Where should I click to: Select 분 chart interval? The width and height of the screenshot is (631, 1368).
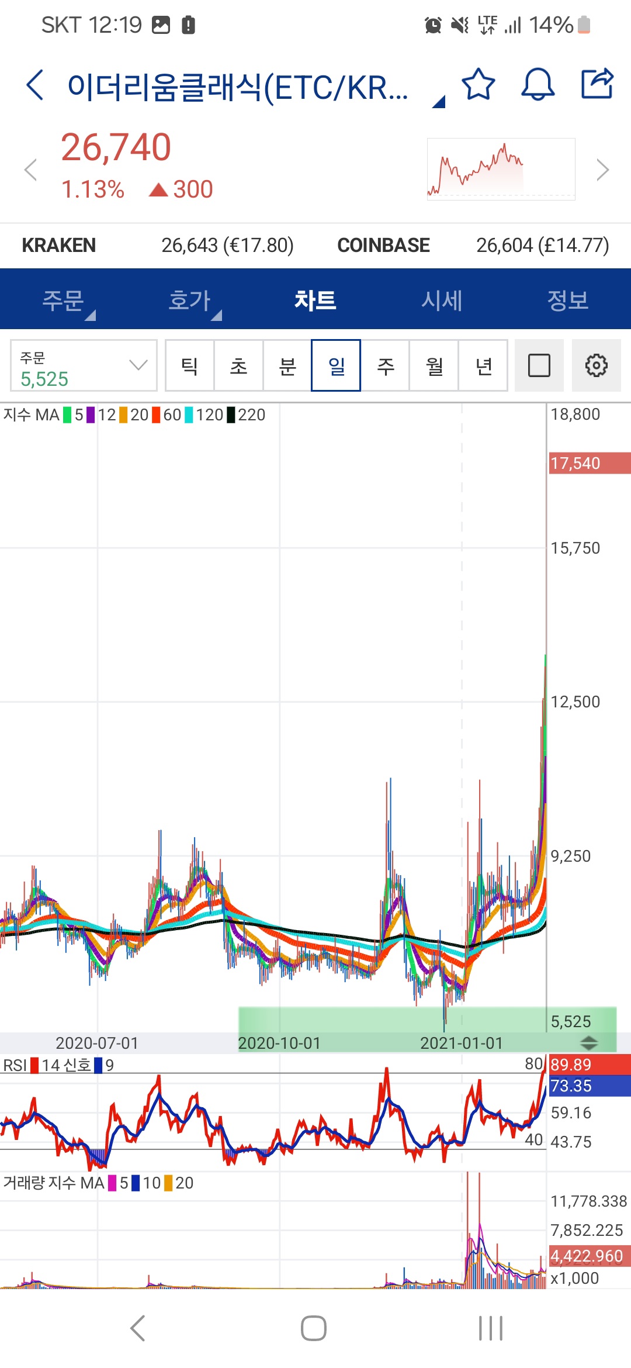(x=287, y=365)
